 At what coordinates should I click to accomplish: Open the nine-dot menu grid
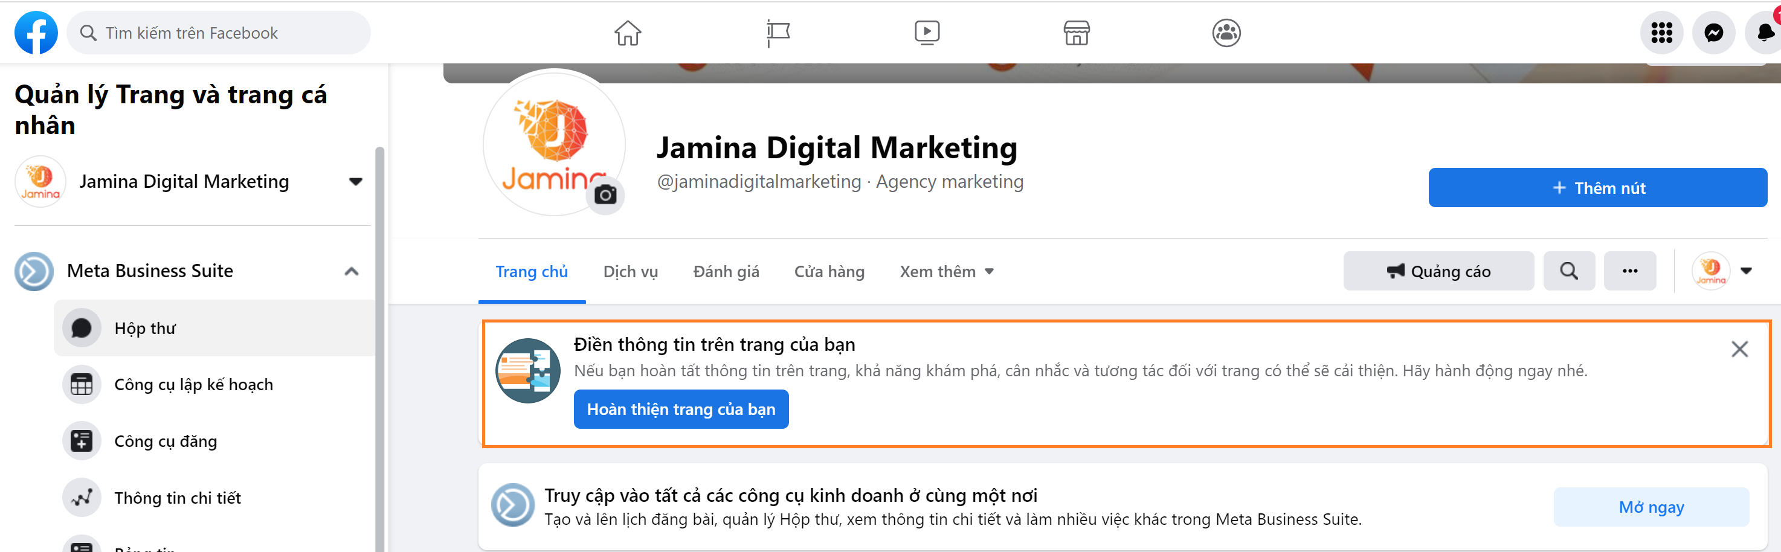coord(1661,33)
